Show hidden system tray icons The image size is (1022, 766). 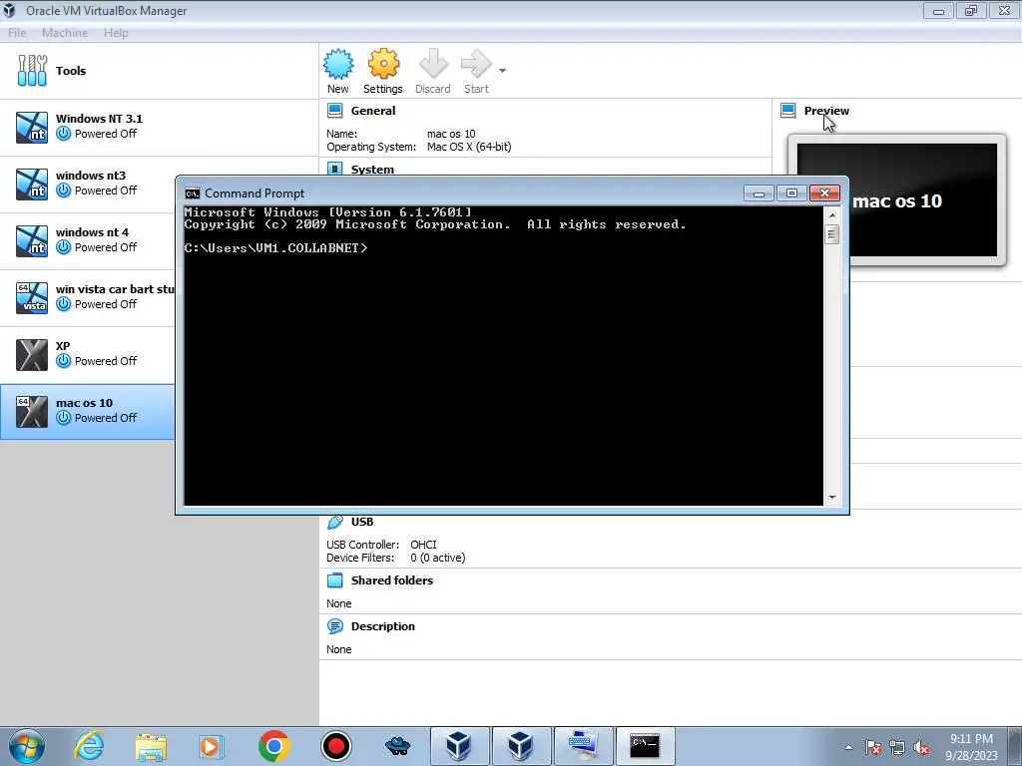[848, 748]
